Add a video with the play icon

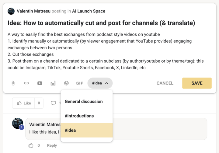[x=40, y=83]
